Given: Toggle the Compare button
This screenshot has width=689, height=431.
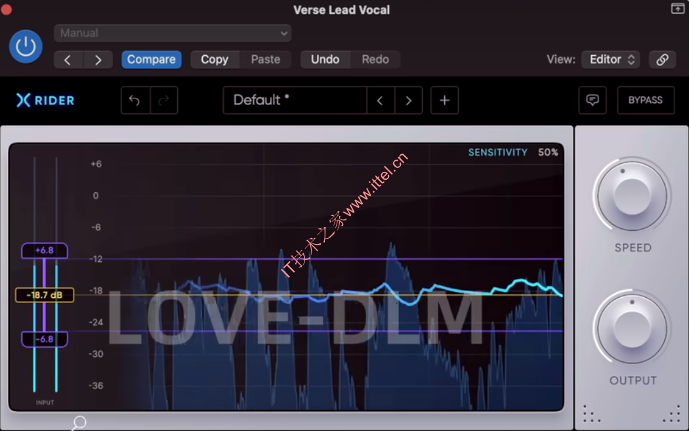Looking at the screenshot, I should click(151, 60).
